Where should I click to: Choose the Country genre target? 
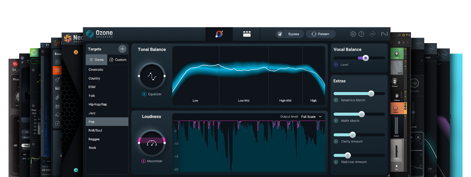(107, 78)
